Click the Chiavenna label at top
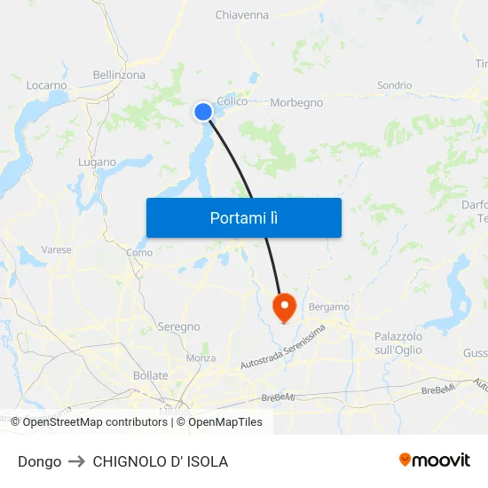Image resolution: width=488 pixels, height=488 pixels. 242,15
